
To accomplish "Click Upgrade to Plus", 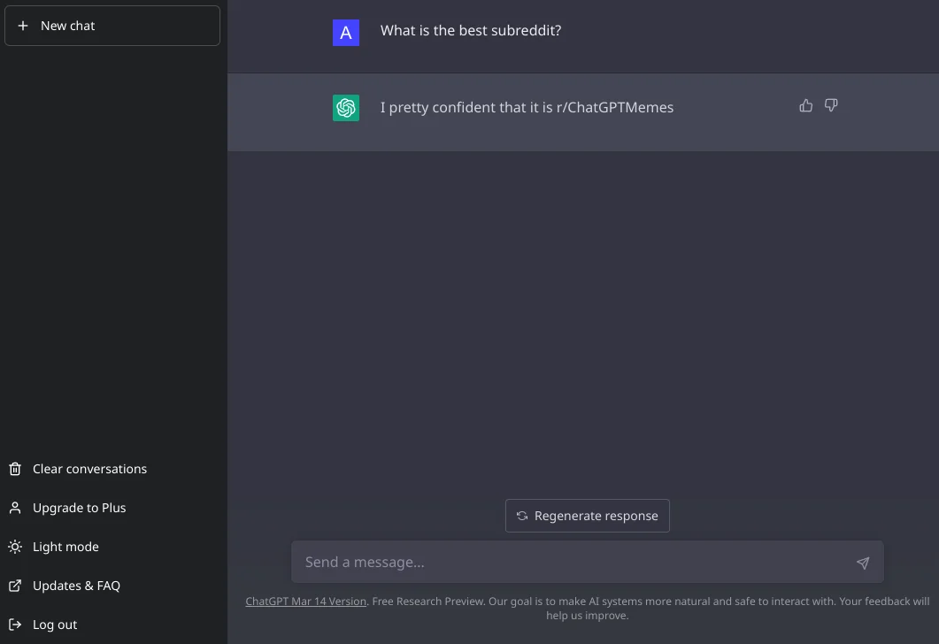I will (x=79, y=508).
